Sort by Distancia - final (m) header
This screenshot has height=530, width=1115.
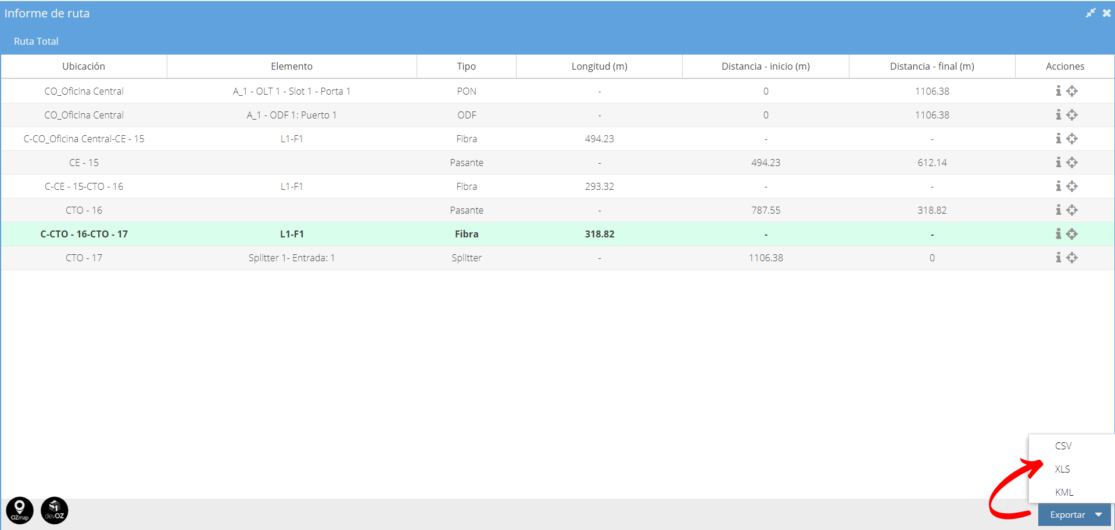click(x=932, y=66)
